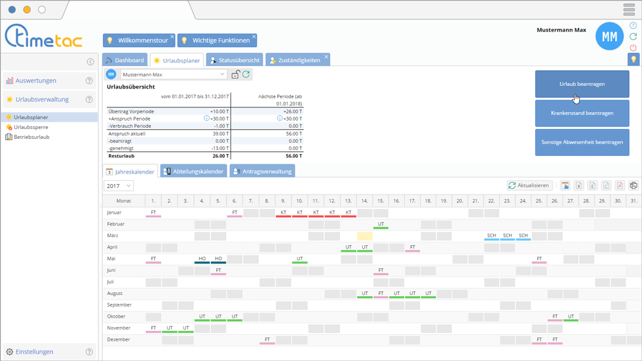
Task: Open the Mustermann Max employee dropdown
Action: click(173, 75)
